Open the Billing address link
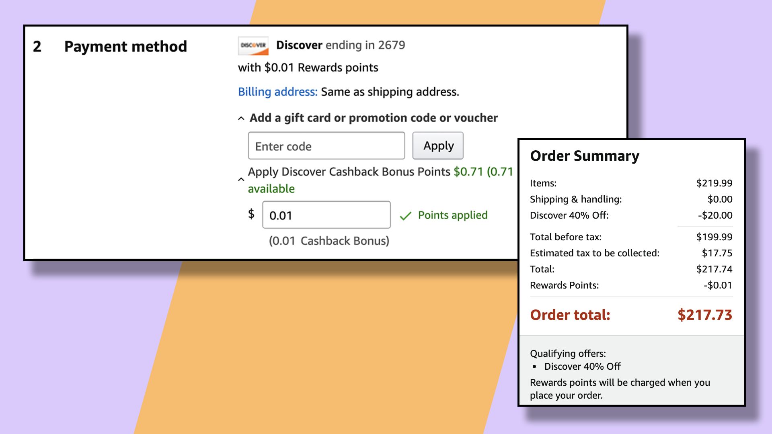Image resolution: width=772 pixels, height=434 pixels. coord(278,92)
